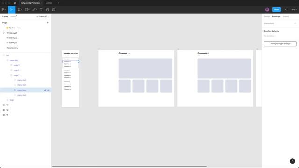Viewport: 299px width, 168px height.
Task: Open the No scrolling overflow dropdown
Action: click(x=270, y=36)
